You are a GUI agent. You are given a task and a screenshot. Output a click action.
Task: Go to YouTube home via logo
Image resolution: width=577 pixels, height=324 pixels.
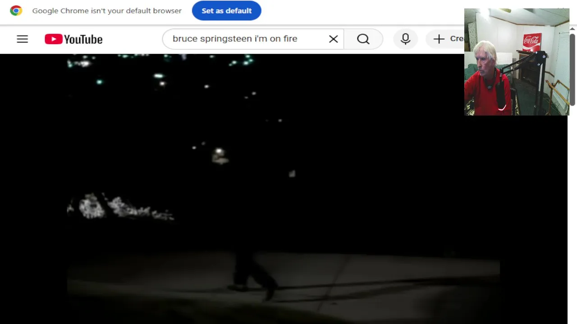click(73, 39)
